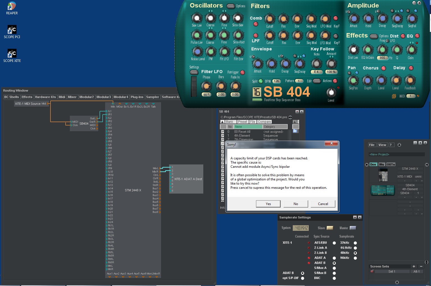
Task: Click the padlock icon next to Set 1
Action: 372,271
